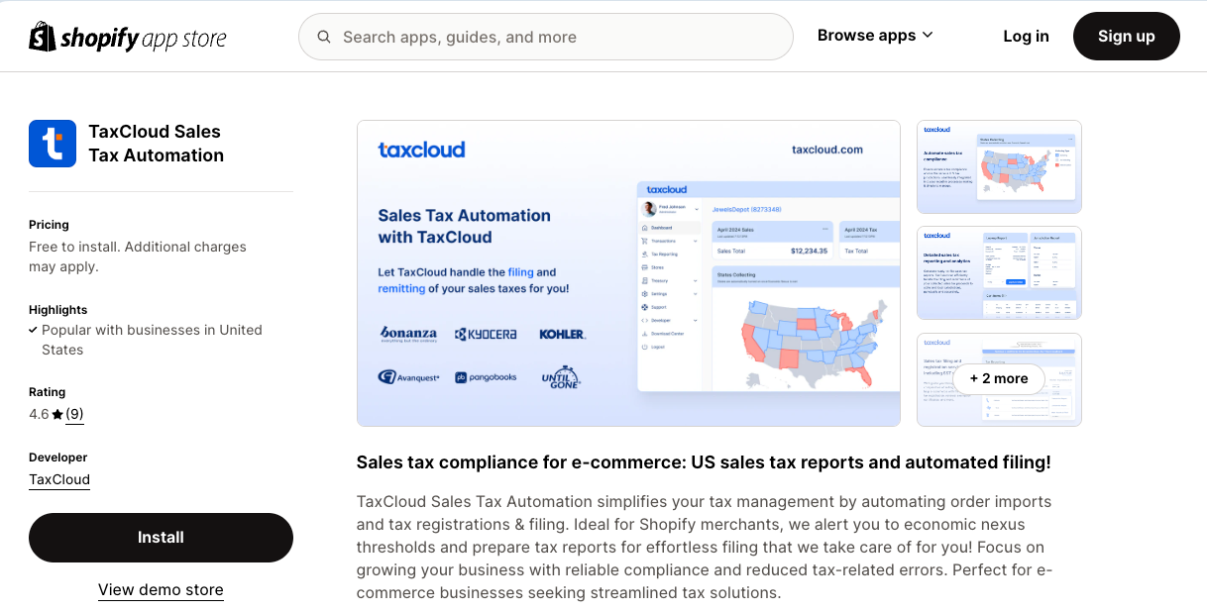
Task: Click the rating star icon
Action: tap(57, 414)
